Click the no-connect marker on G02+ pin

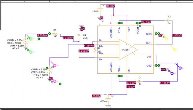click(157, 33)
